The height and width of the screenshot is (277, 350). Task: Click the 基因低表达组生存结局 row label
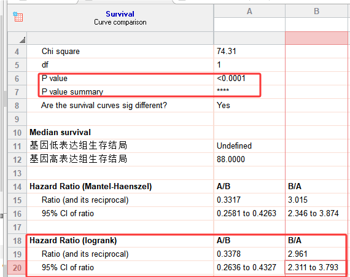coord(79,146)
